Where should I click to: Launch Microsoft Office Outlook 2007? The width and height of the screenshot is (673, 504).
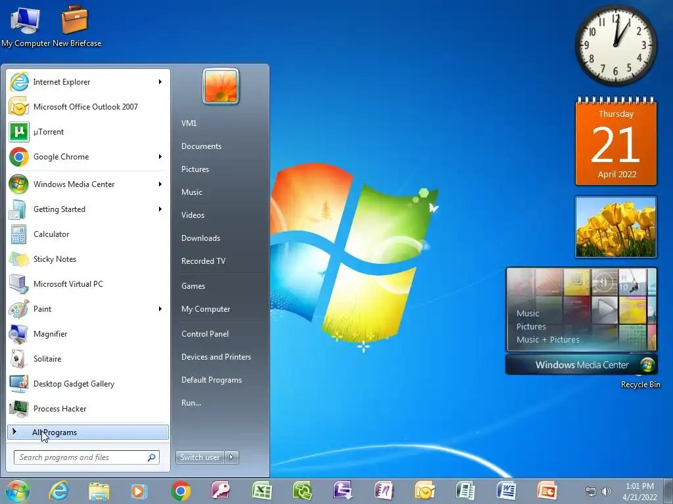click(88, 107)
